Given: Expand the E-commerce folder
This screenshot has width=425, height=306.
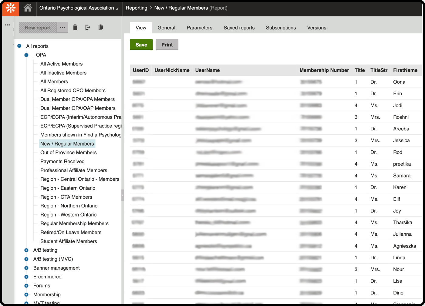Looking at the screenshot, I should point(26,277).
